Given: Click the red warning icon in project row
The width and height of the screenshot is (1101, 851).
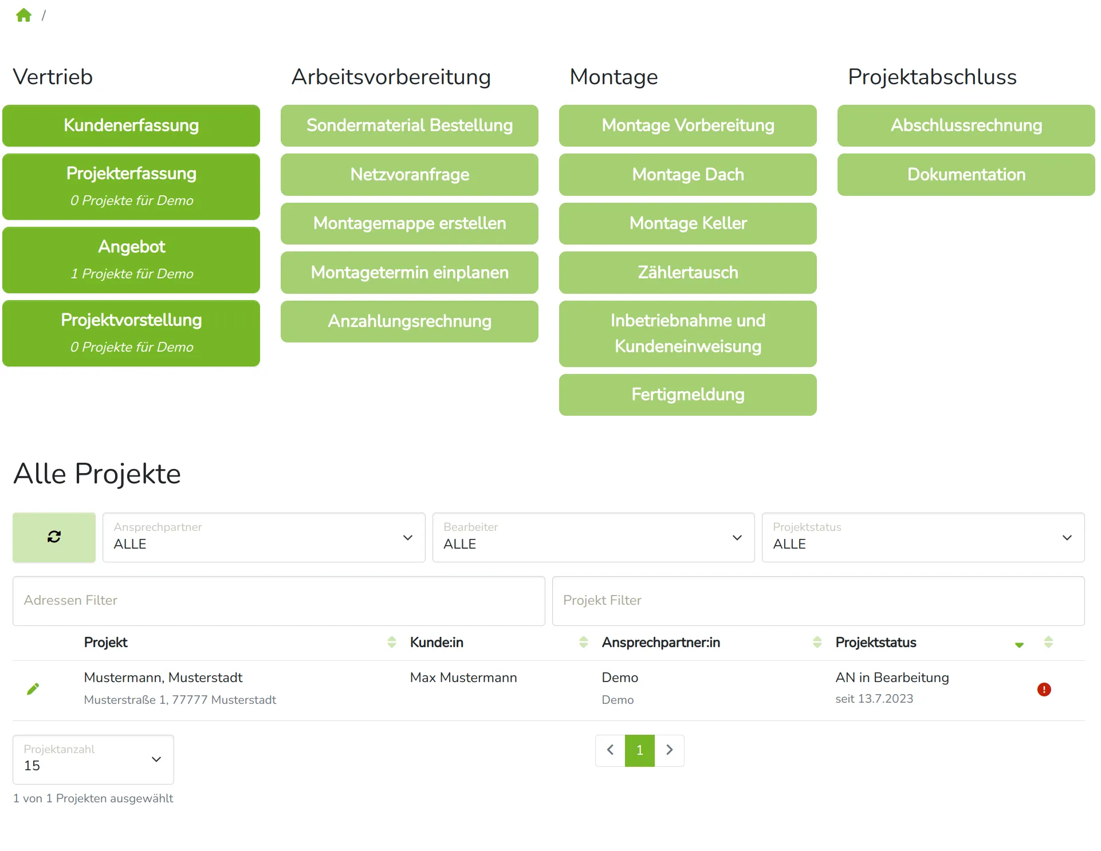Looking at the screenshot, I should pos(1044,690).
